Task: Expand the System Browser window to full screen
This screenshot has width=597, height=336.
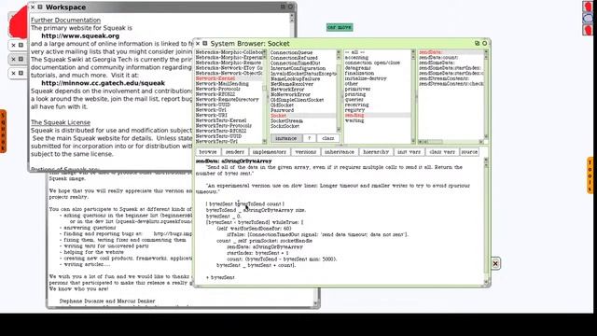Action: click(x=477, y=44)
